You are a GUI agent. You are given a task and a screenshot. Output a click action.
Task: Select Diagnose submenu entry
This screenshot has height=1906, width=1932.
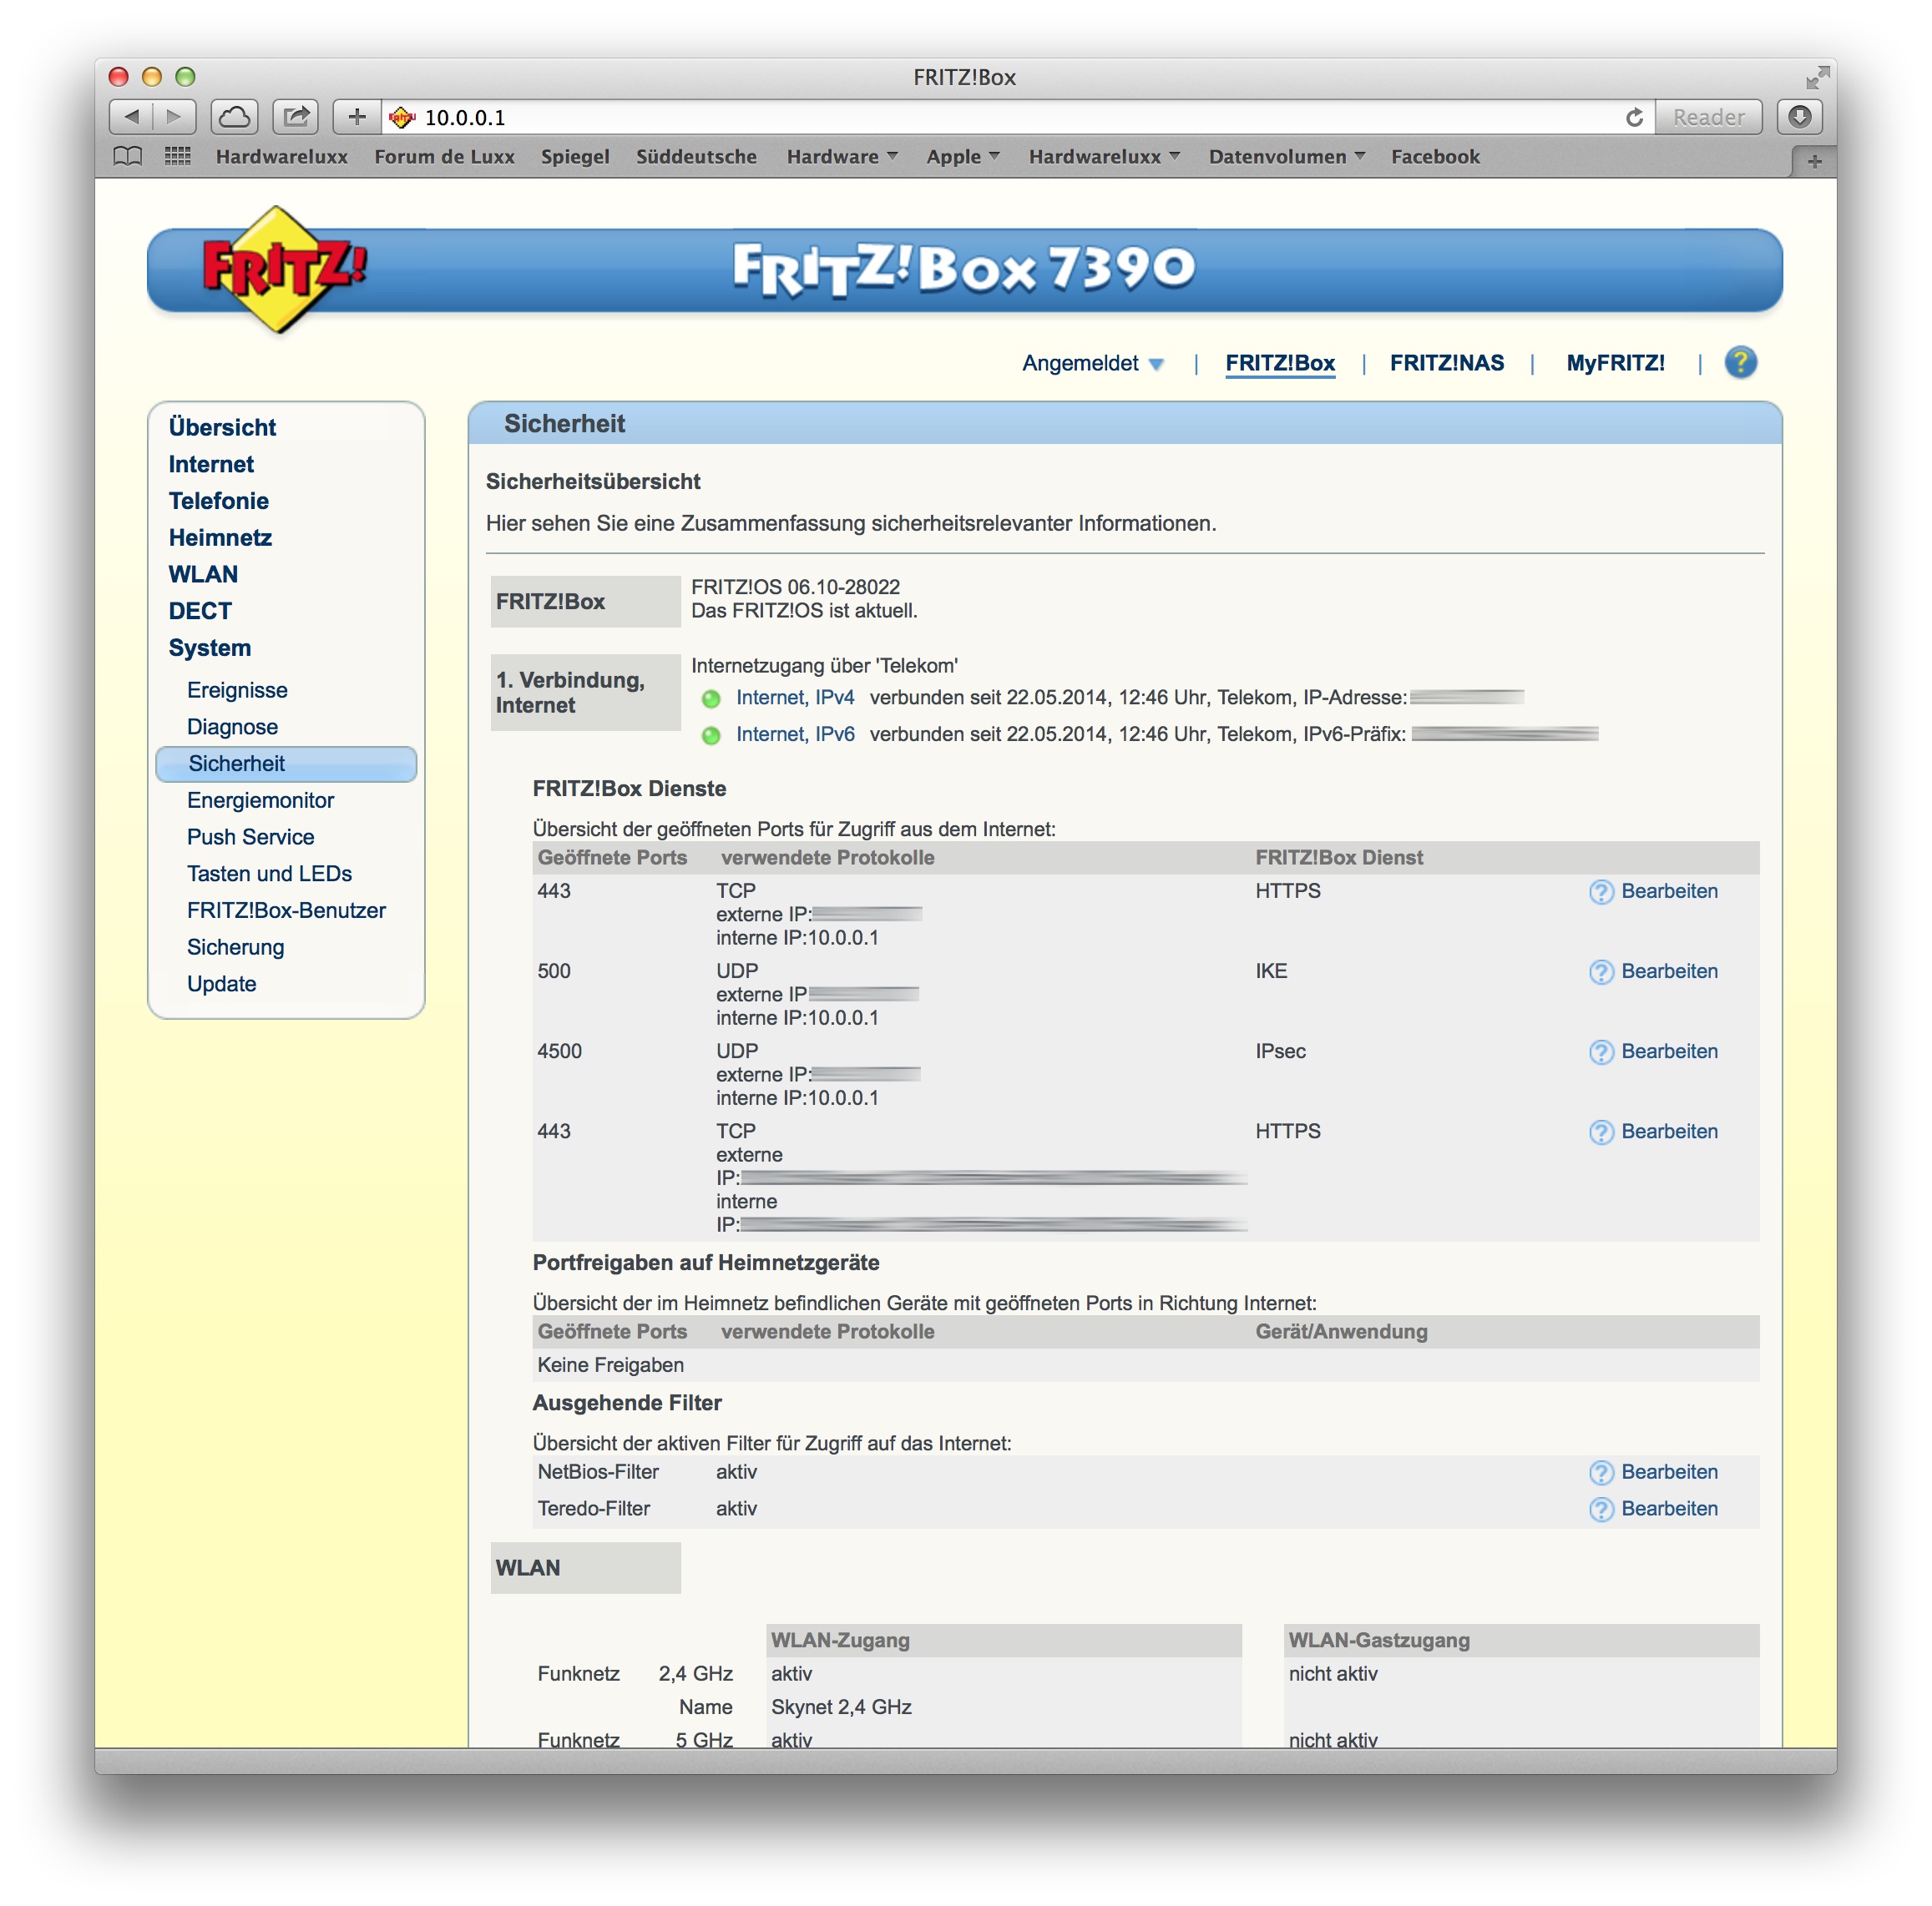tap(232, 728)
